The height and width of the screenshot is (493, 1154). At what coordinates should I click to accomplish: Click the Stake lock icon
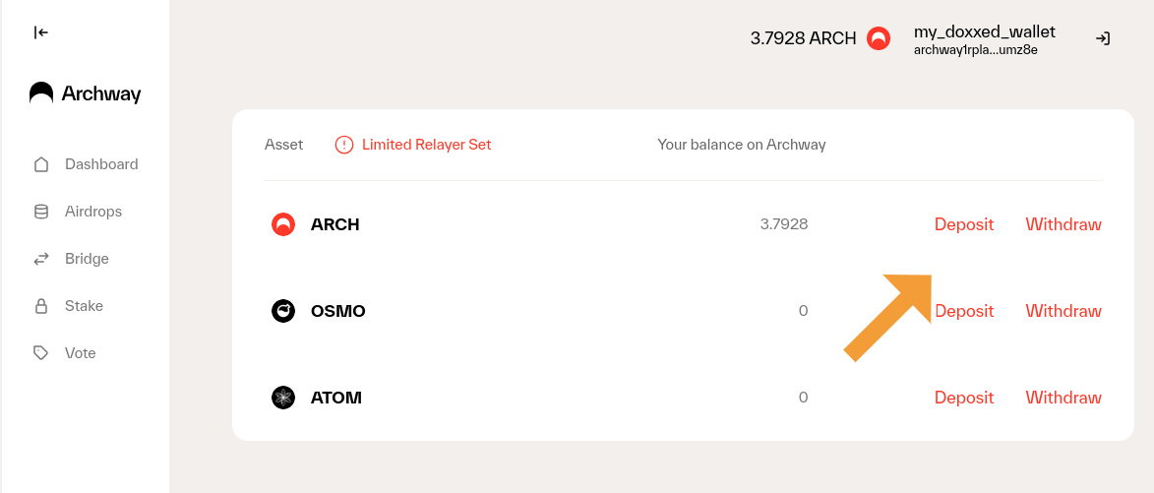coord(41,306)
